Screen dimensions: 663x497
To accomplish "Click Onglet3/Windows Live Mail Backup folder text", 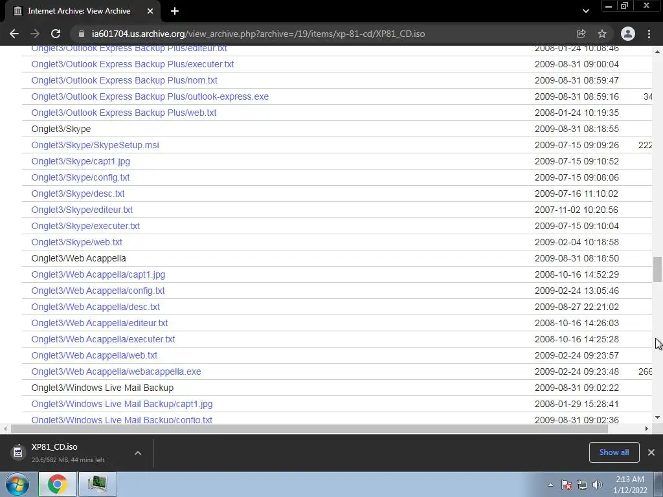I will coord(102,388).
